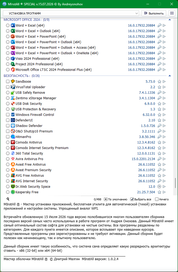The image size is (178, 272).
Task: Click the play arrow for Visio 2024 Professional
Action: point(164,59)
